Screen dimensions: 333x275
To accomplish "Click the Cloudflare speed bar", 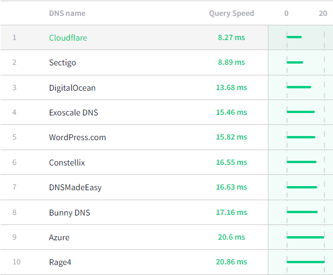I will (x=294, y=37).
